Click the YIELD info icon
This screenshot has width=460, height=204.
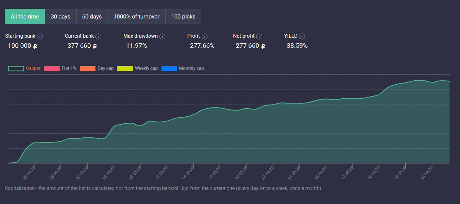tap(302, 36)
